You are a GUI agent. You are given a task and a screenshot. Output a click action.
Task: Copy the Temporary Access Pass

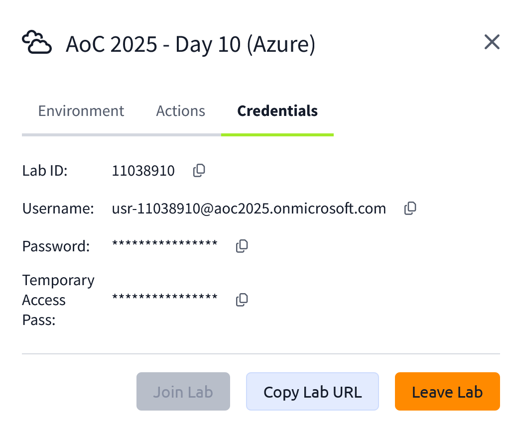point(242,300)
